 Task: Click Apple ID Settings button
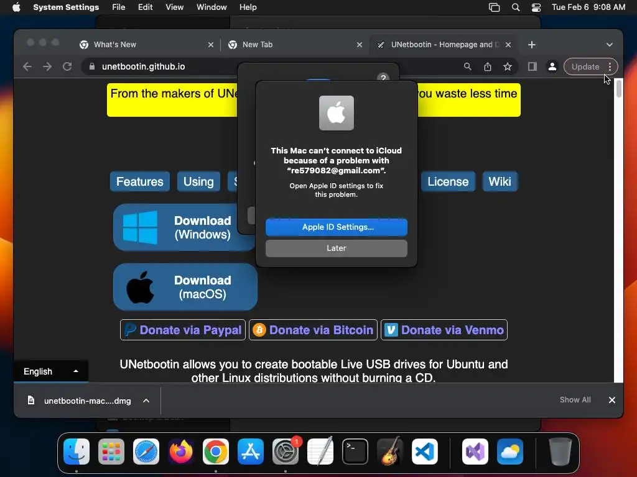pos(337,227)
